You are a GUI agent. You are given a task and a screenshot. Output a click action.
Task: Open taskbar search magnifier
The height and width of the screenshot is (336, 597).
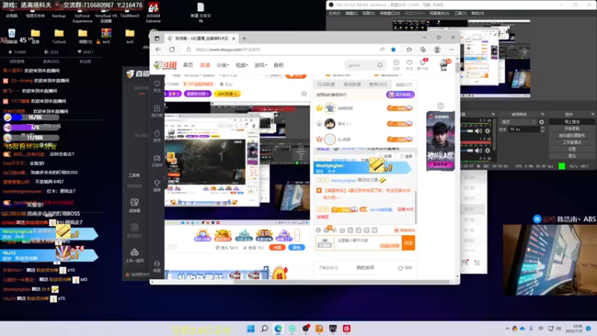click(x=264, y=329)
